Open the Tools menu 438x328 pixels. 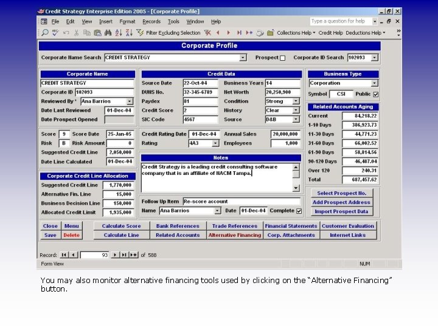(173, 21)
